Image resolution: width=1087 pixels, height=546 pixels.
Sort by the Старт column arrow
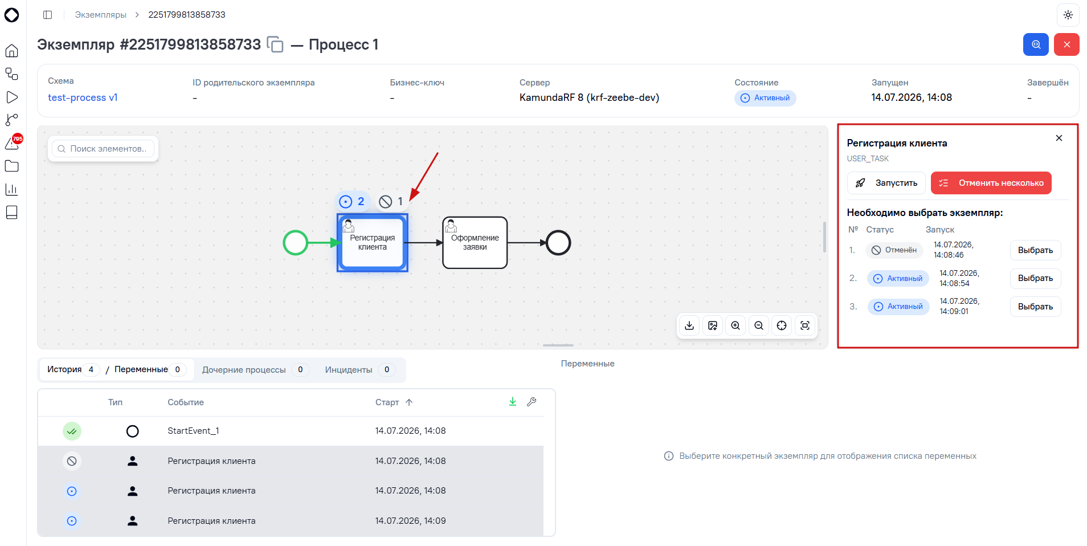409,402
